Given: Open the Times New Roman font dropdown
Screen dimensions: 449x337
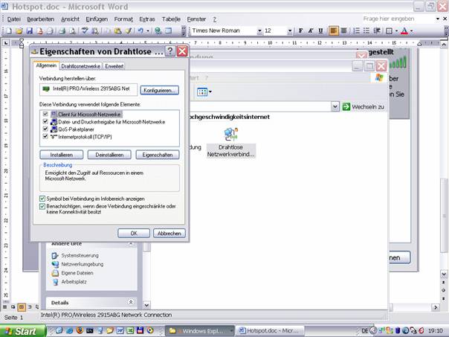Looking at the screenshot, I should coord(259,31).
